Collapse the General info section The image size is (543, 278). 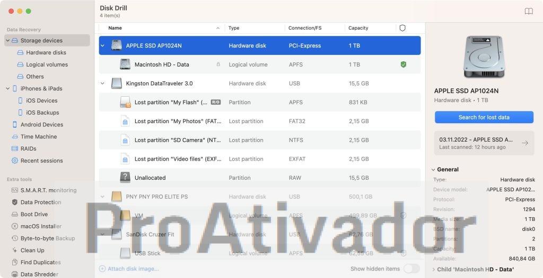click(x=433, y=170)
